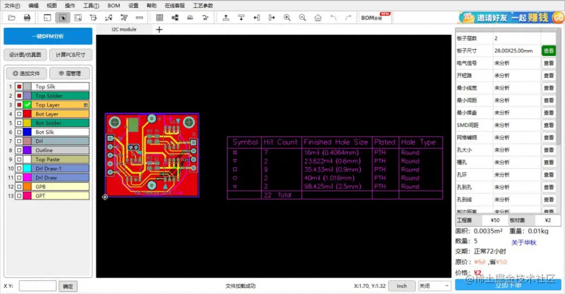Open the 工艺参数 menu
The image size is (565, 294).
point(203,6)
